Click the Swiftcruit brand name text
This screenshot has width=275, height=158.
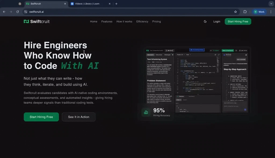40,21
